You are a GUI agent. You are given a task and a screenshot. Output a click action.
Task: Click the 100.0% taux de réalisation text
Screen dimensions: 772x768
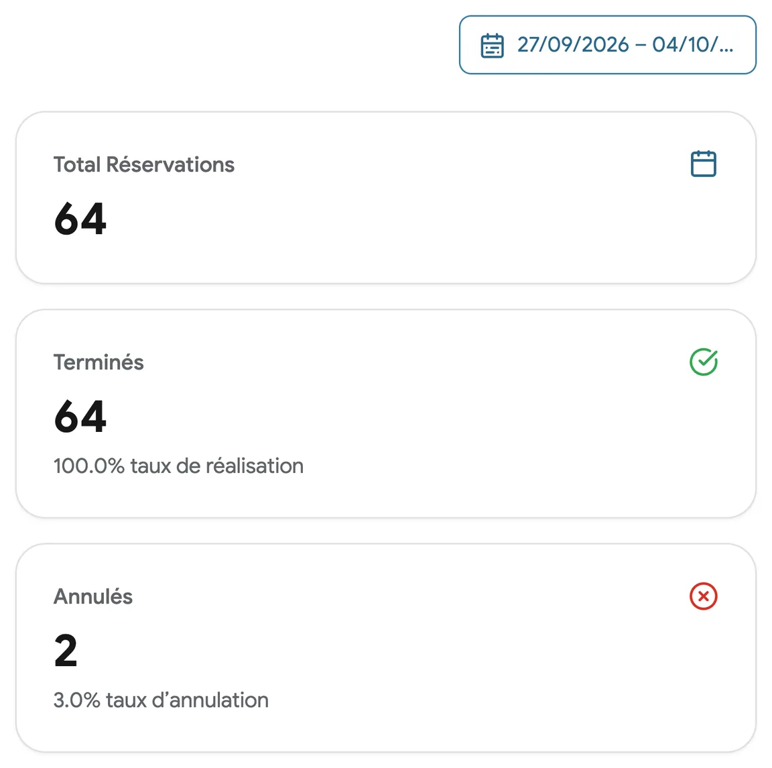pos(178,465)
